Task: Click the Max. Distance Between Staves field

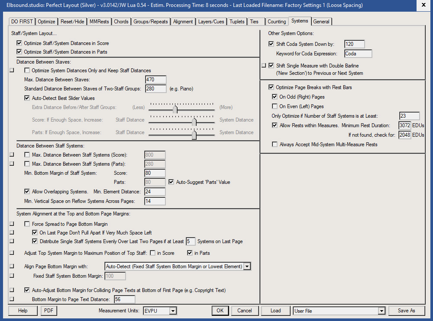Action: (x=155, y=80)
